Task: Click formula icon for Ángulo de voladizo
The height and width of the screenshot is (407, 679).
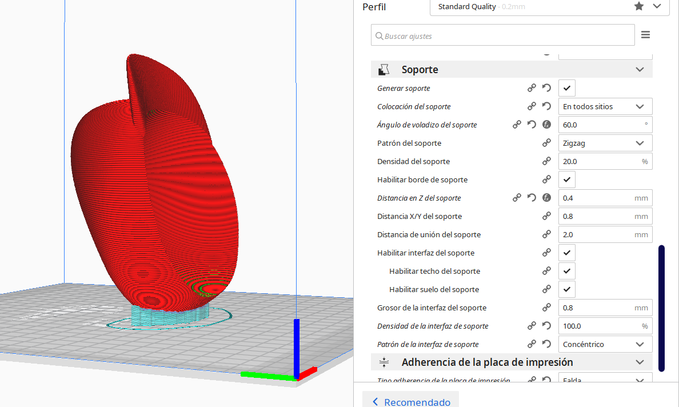Action: click(546, 125)
